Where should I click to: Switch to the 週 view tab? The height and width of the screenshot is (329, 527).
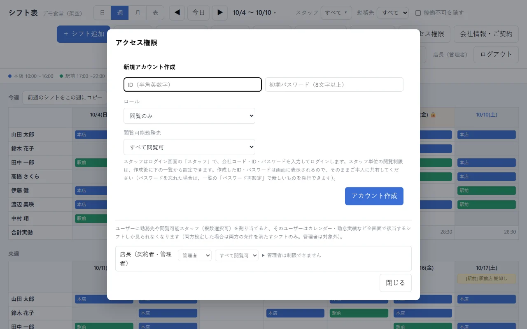coord(120,13)
